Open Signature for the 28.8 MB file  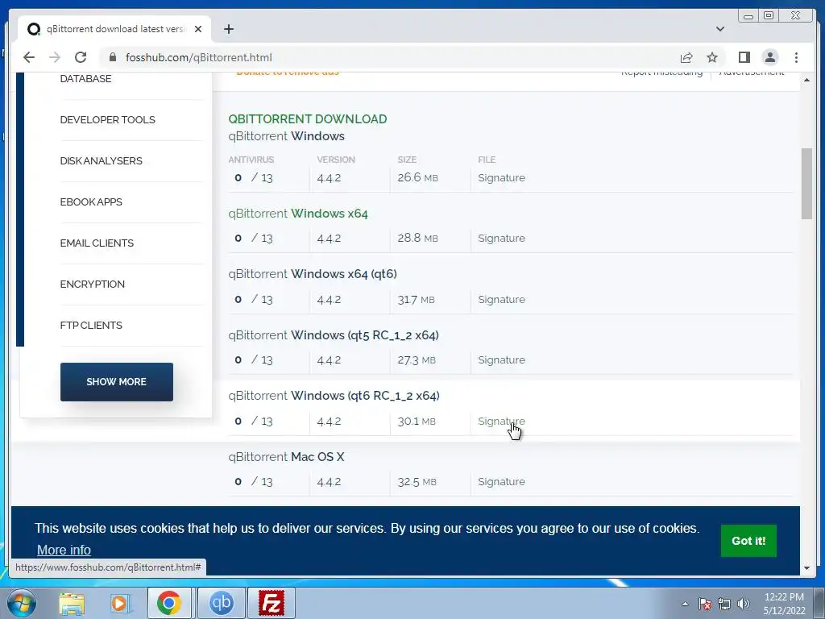click(x=501, y=239)
